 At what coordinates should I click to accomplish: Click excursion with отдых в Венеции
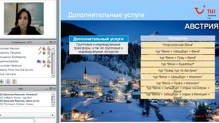coord(178,96)
